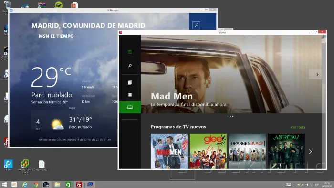
Task: Open the Glee show thumbnail
Action: 208,151
